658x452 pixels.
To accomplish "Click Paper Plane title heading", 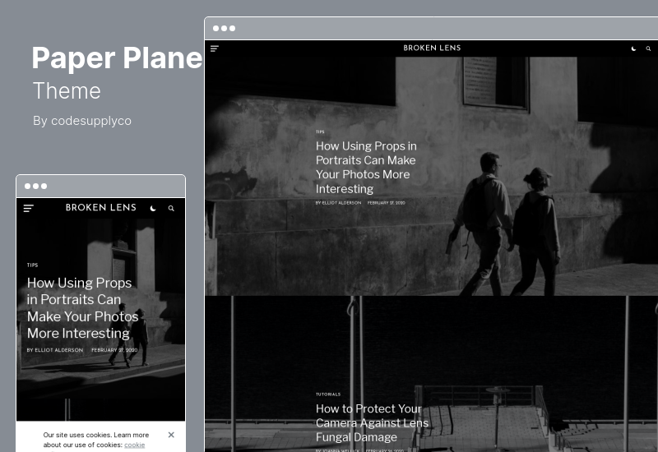I will point(117,58).
